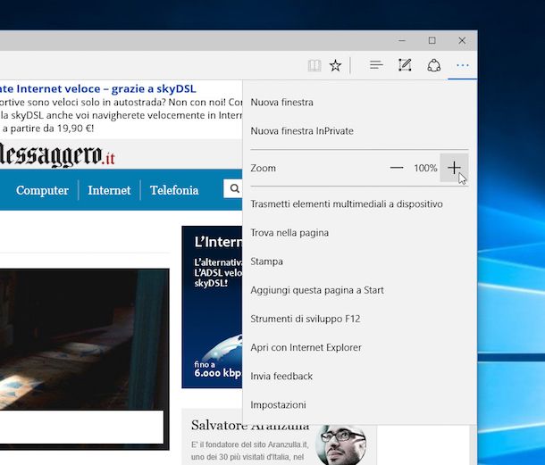
Task: Close the More actions ellipsis menu
Action: tap(462, 65)
